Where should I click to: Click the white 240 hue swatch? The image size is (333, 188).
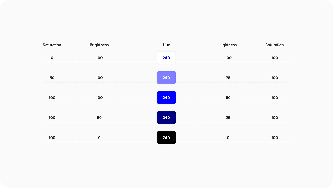pos(166,58)
